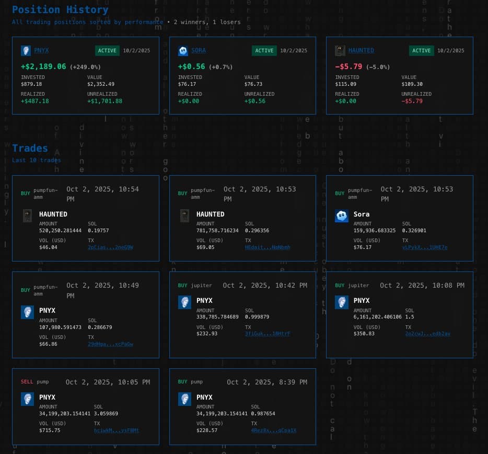Viewport: 488px width, 454px height.
Task: Click HAUNTED token icon in 10:54 PM trade
Action: [27, 215]
